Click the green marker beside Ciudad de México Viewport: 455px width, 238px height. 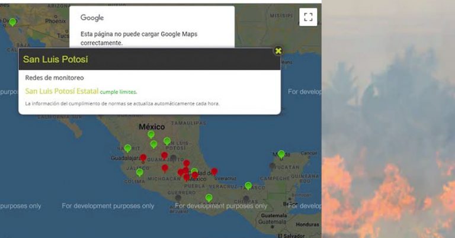click(x=195, y=171)
